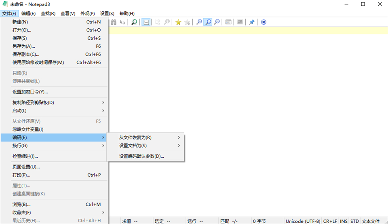
Task: Toggle the 只读(R) menu option
Action: coord(55,73)
